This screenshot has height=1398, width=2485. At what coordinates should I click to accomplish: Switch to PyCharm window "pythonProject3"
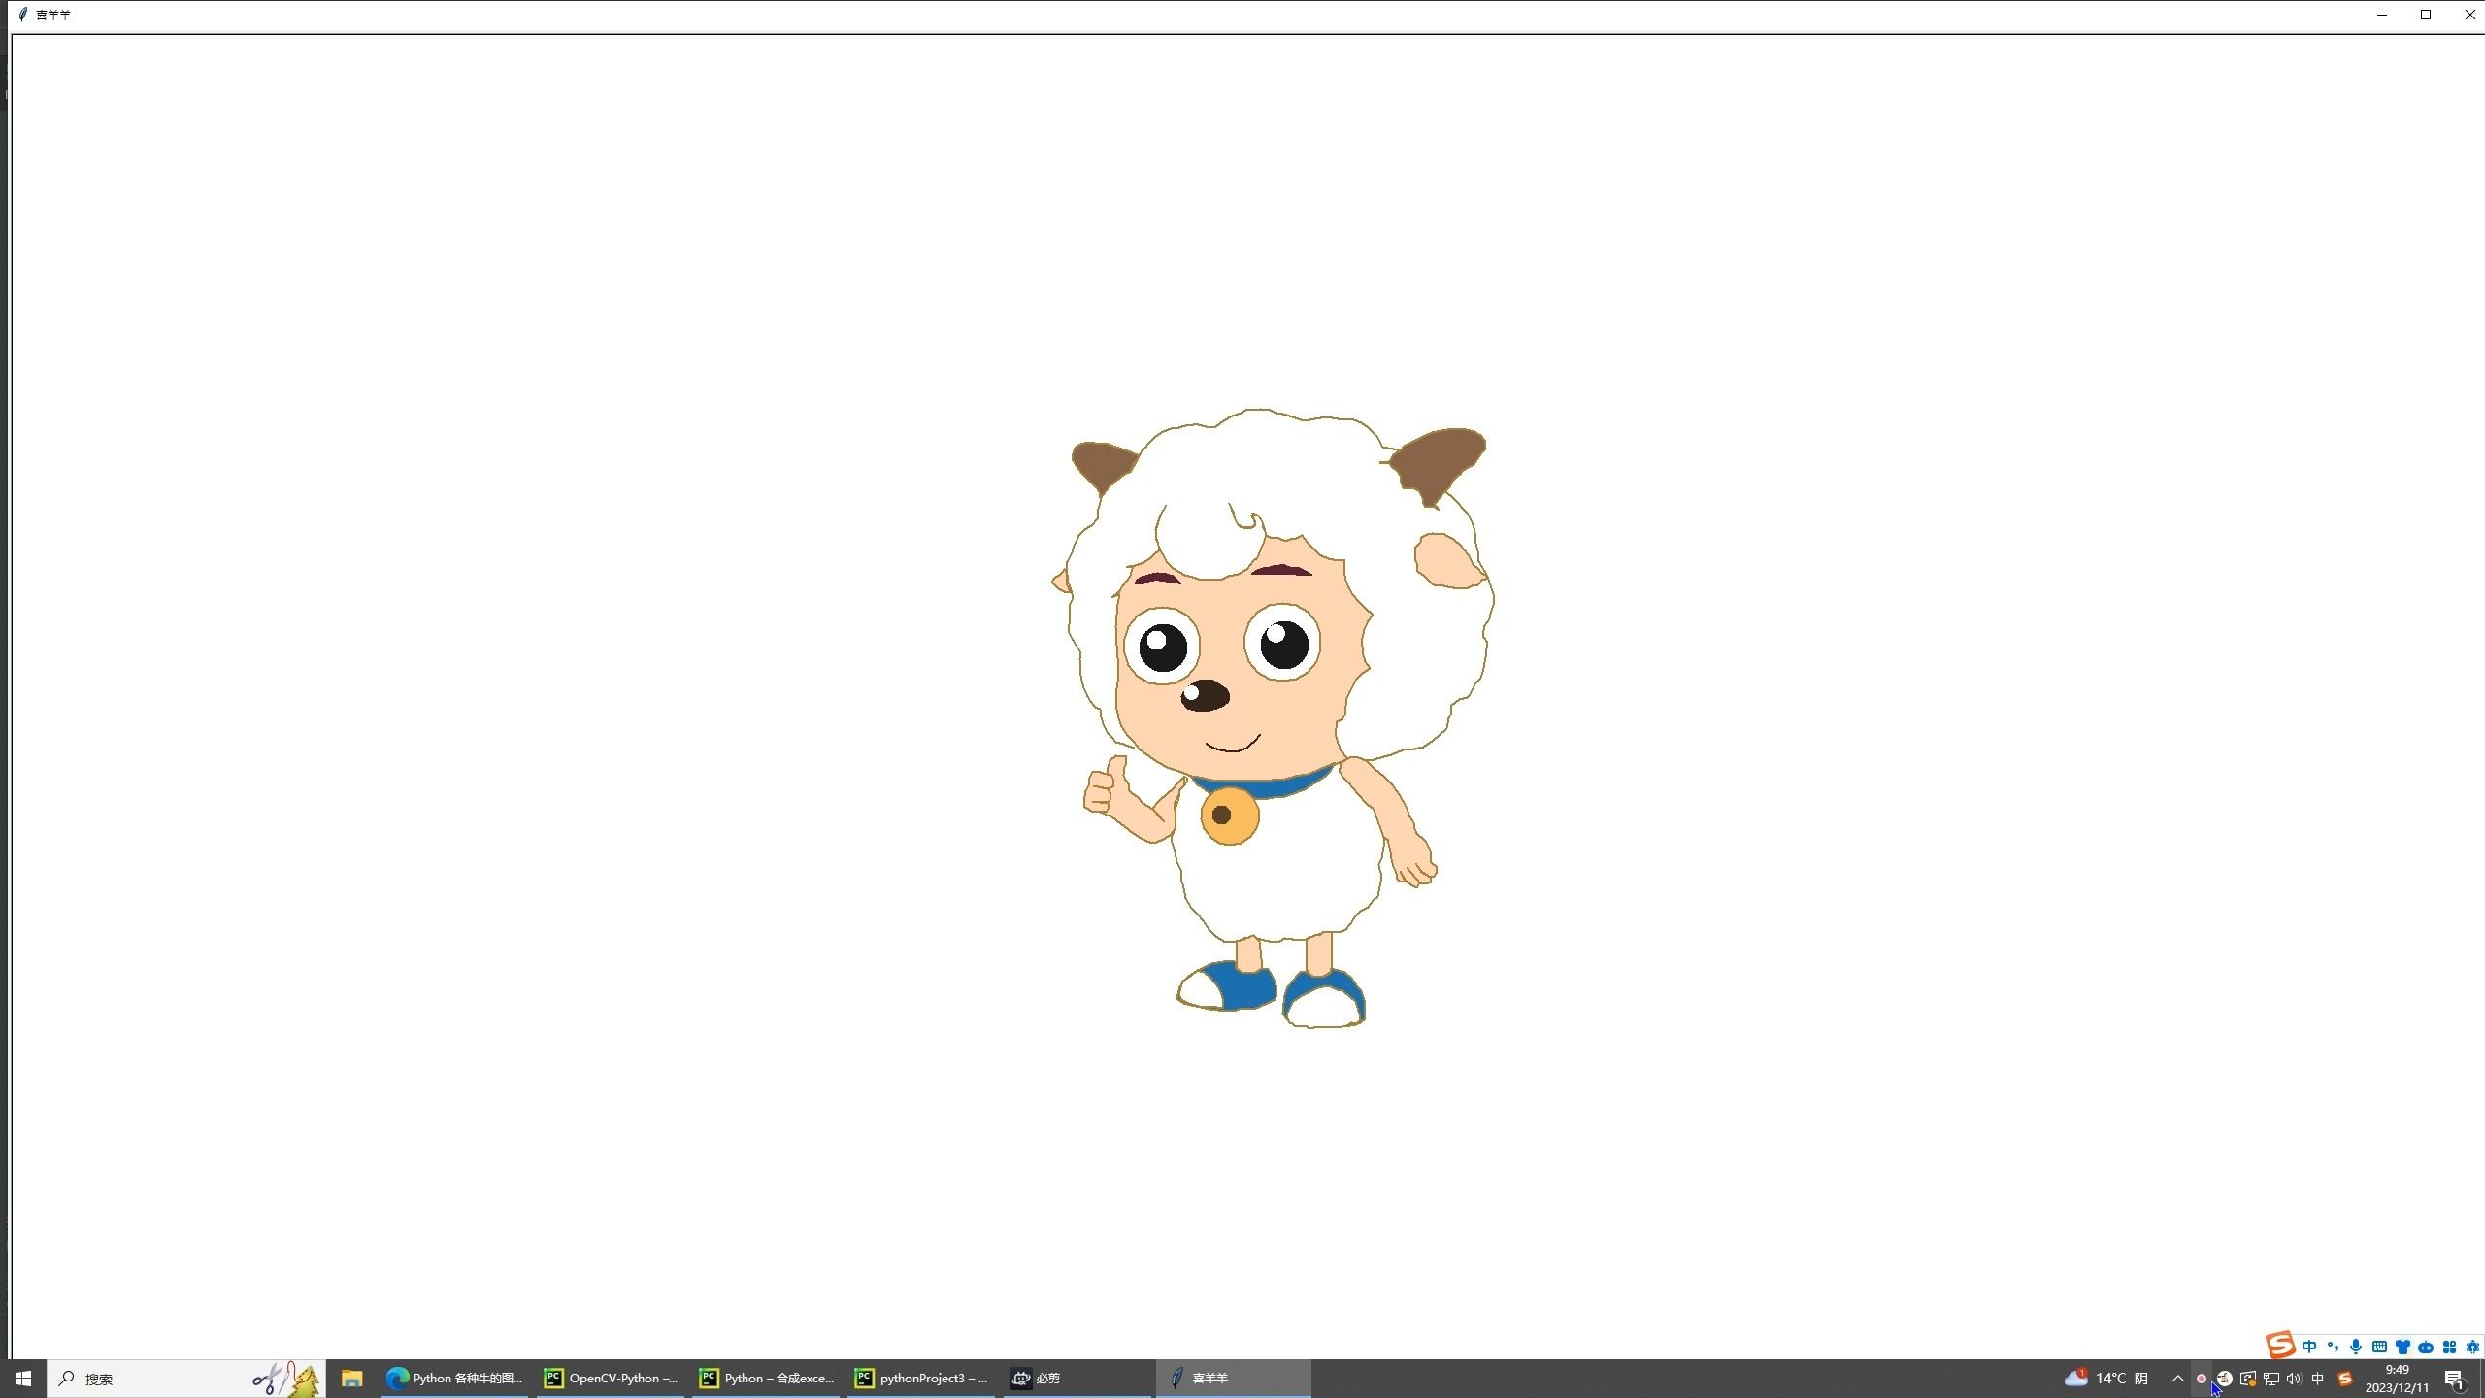tap(921, 1379)
